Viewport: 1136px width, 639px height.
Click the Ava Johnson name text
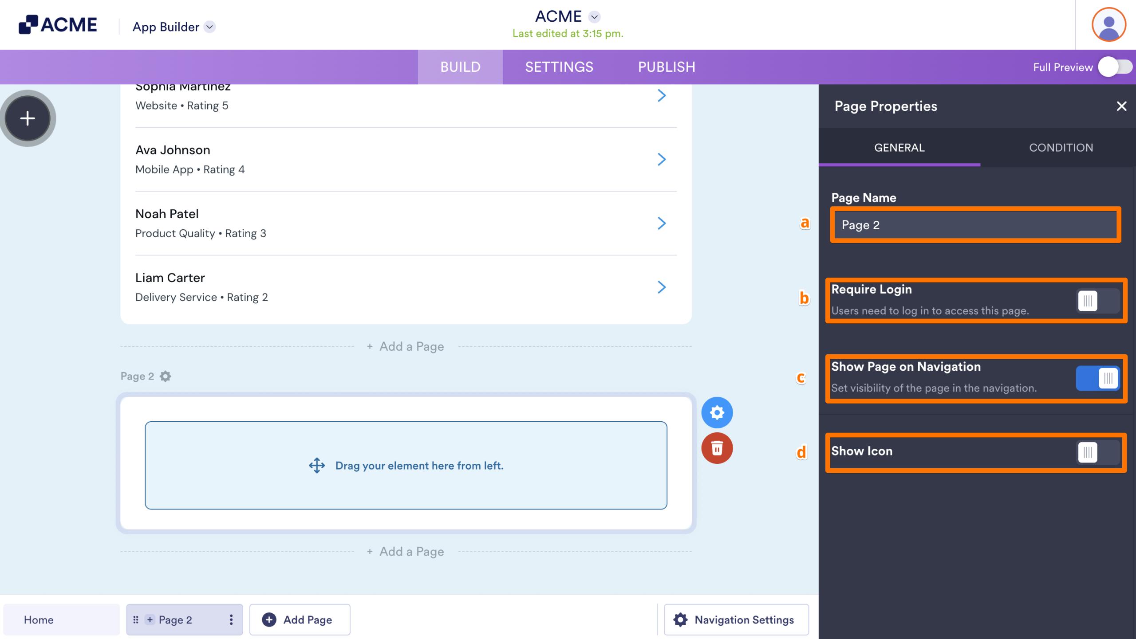pyautogui.click(x=173, y=150)
